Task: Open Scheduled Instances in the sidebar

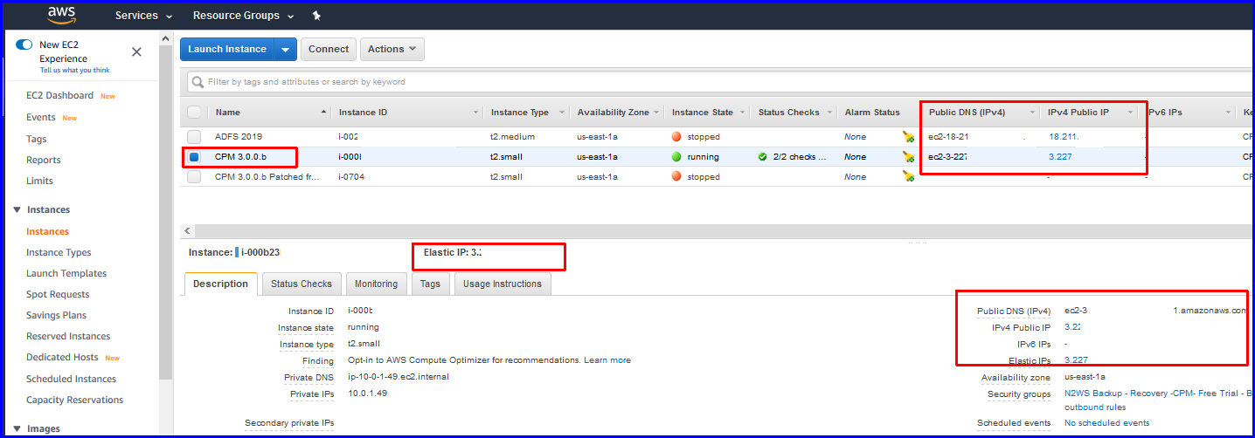Action: [x=71, y=380]
